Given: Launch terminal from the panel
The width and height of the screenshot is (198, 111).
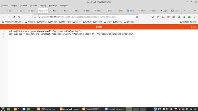Looking at the screenshot, I should pyautogui.click(x=20, y=109).
